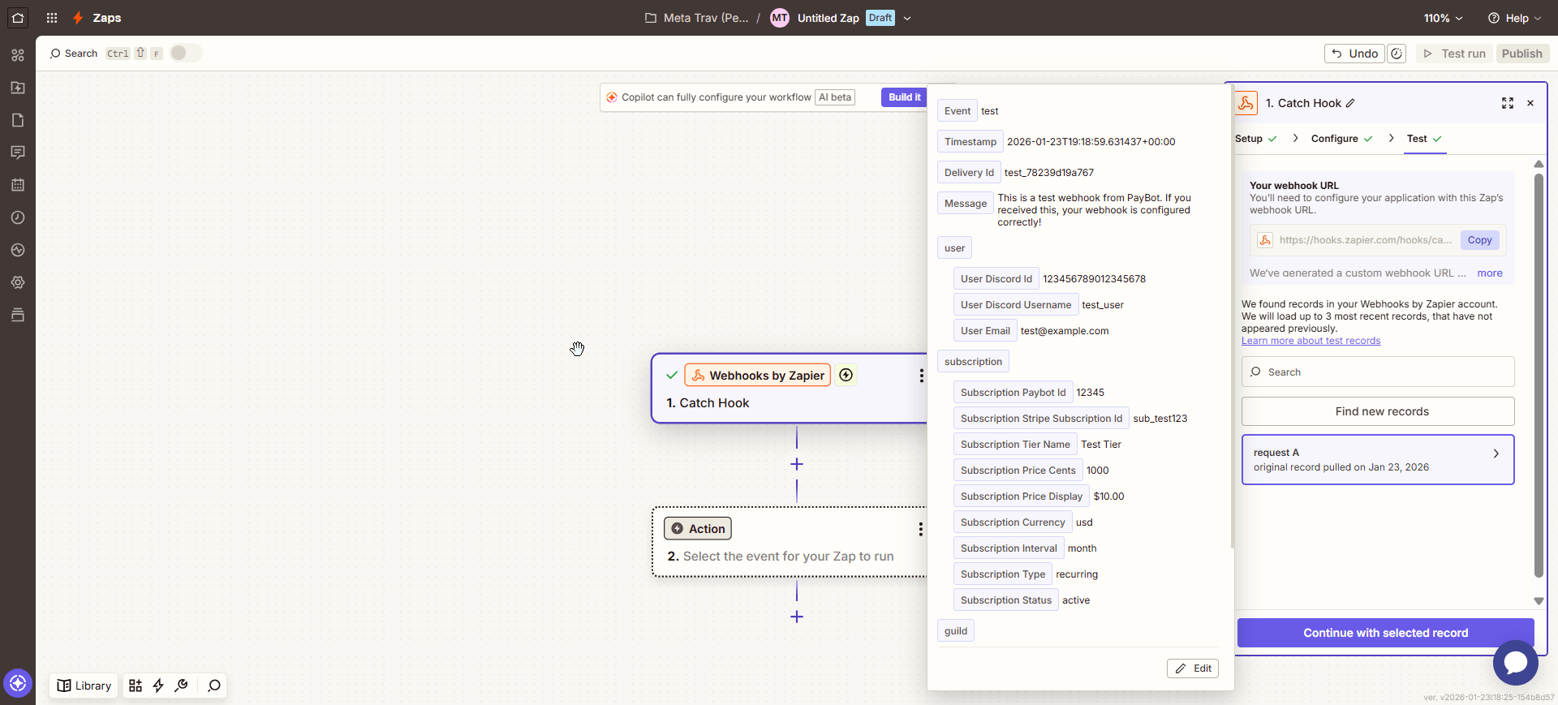This screenshot has height=705, width=1558.
Task: Open the comments sidebar icon
Action: click(18, 153)
